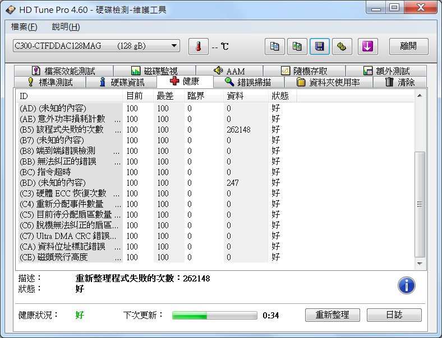Screen dimensions: 442x338
Task: Click the ID column header
Action: 70,96
